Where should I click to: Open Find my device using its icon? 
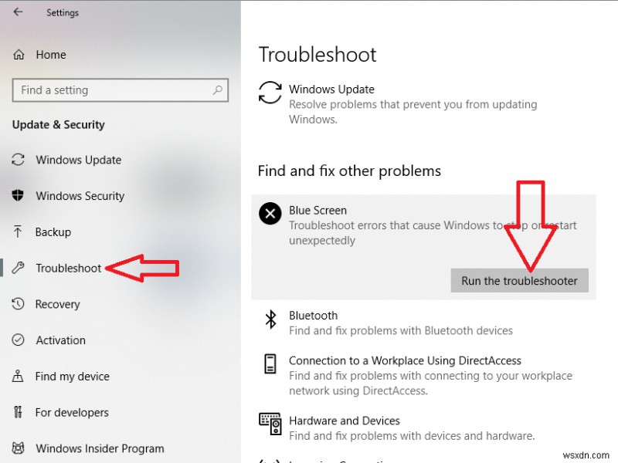18,376
